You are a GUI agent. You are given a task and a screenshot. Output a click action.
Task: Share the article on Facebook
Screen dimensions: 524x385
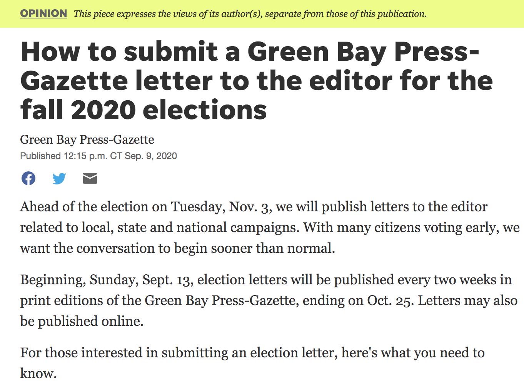[x=28, y=178]
